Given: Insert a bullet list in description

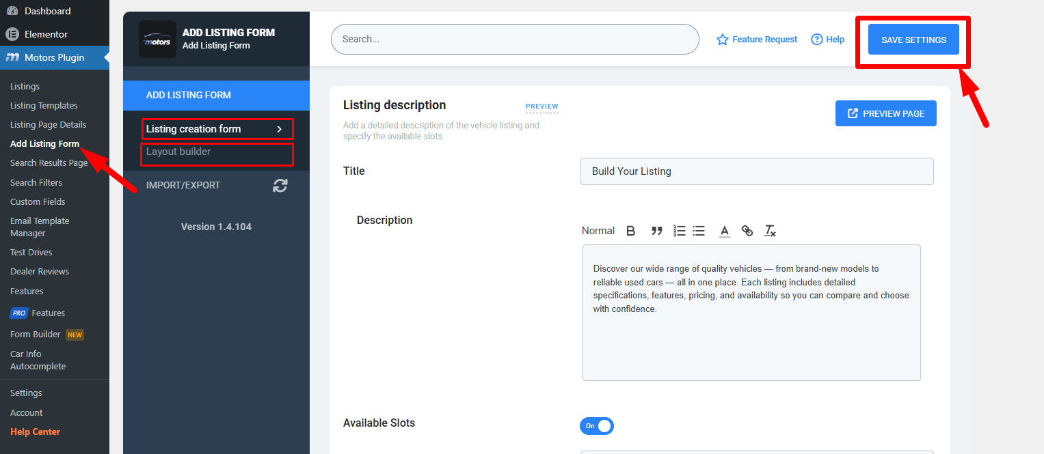Looking at the screenshot, I should tap(699, 231).
